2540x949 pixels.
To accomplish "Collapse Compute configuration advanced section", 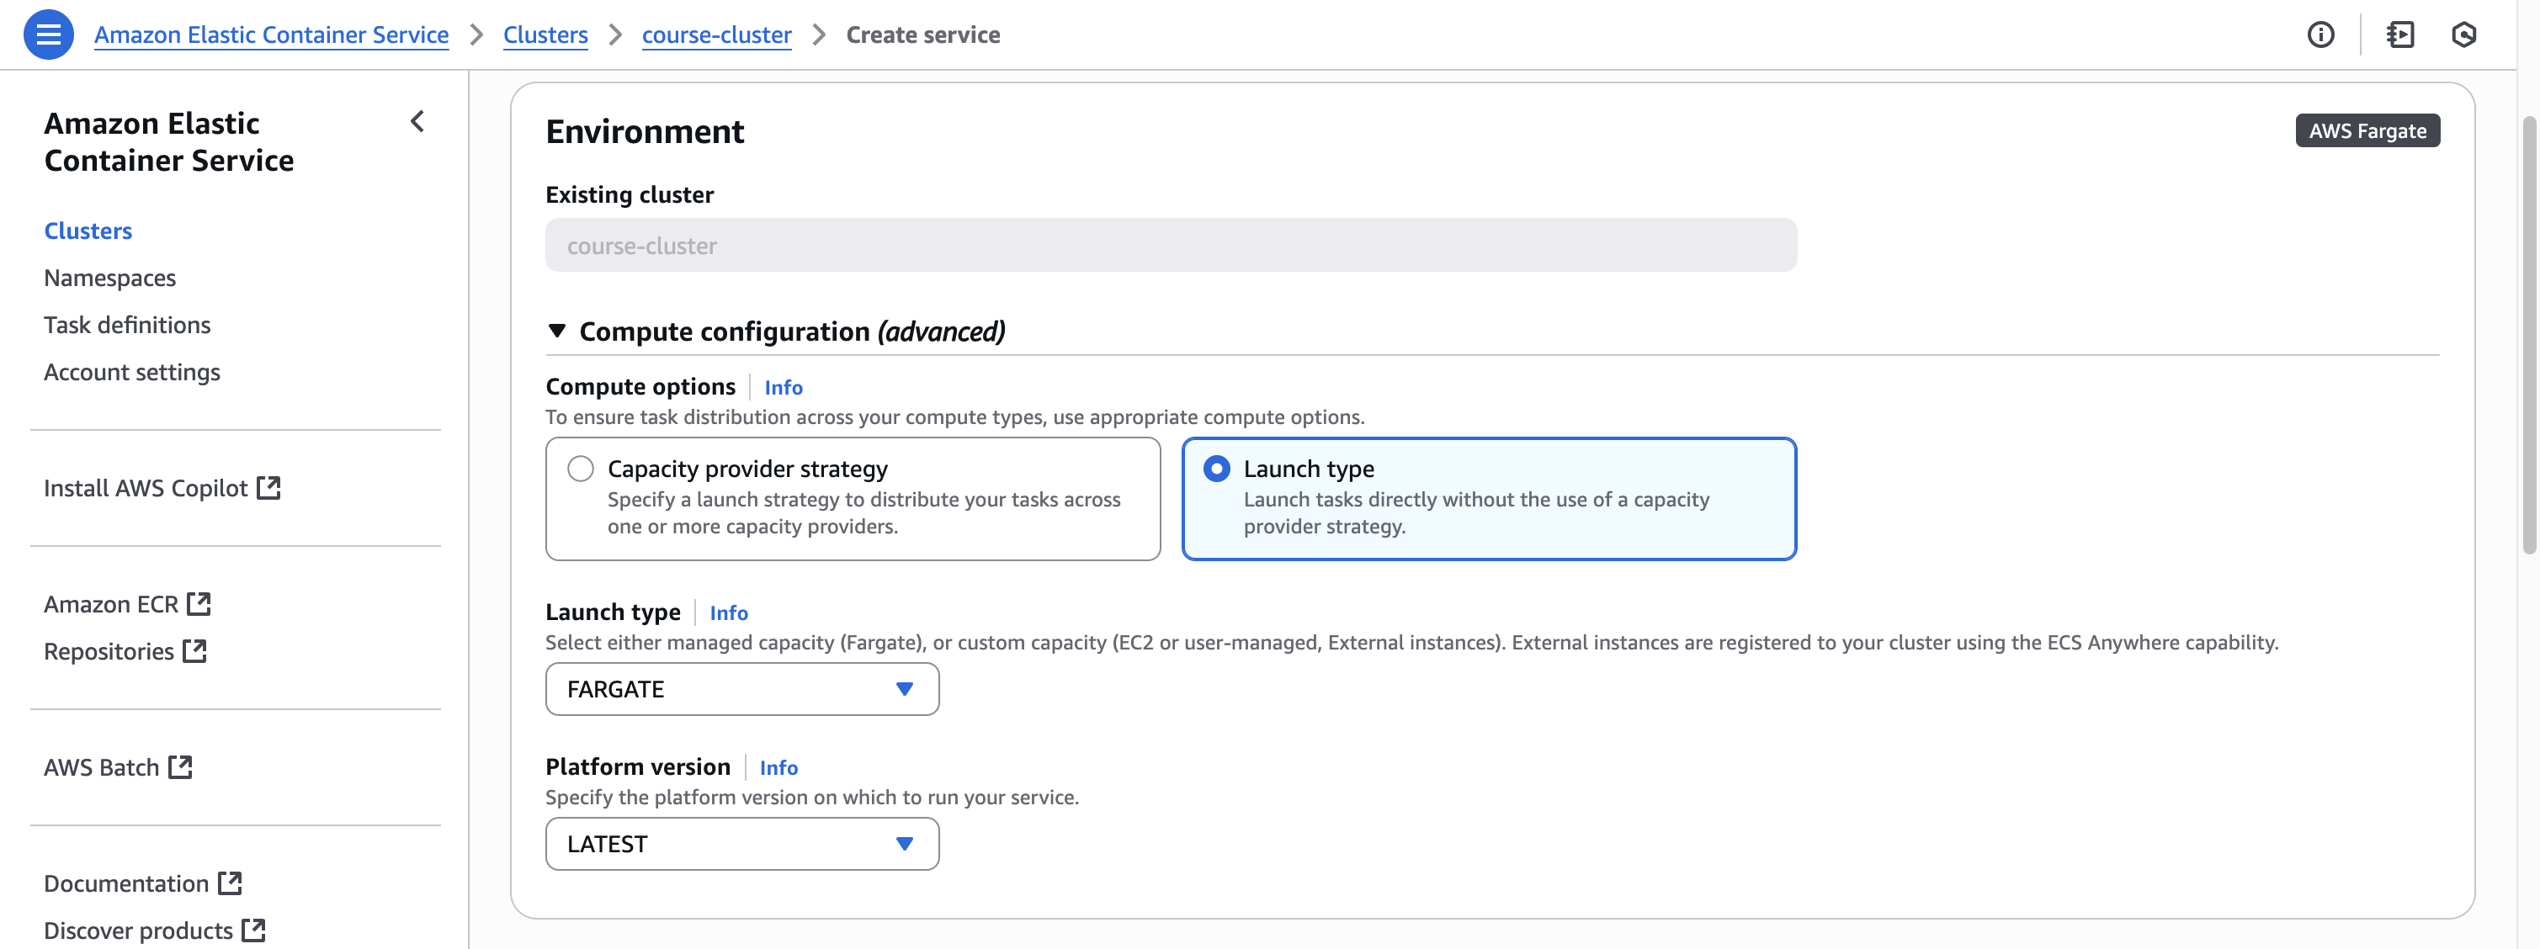I will point(557,331).
